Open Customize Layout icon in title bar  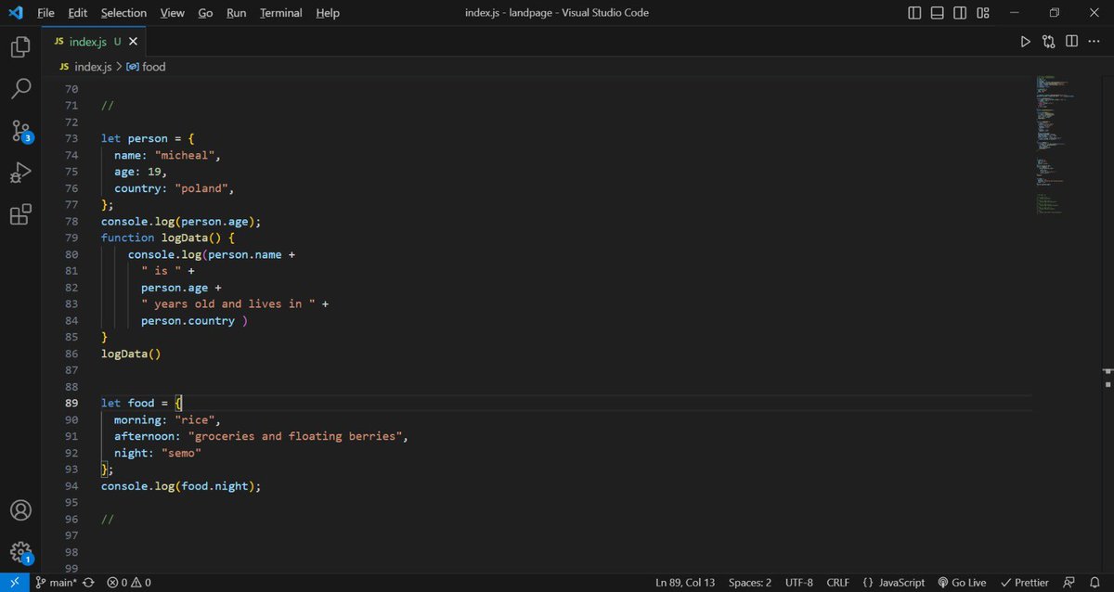[983, 13]
